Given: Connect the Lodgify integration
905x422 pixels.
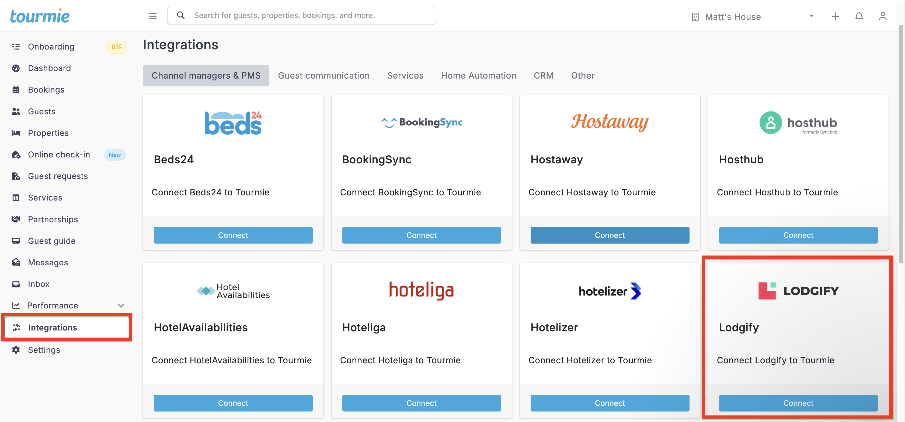Looking at the screenshot, I should click(798, 403).
